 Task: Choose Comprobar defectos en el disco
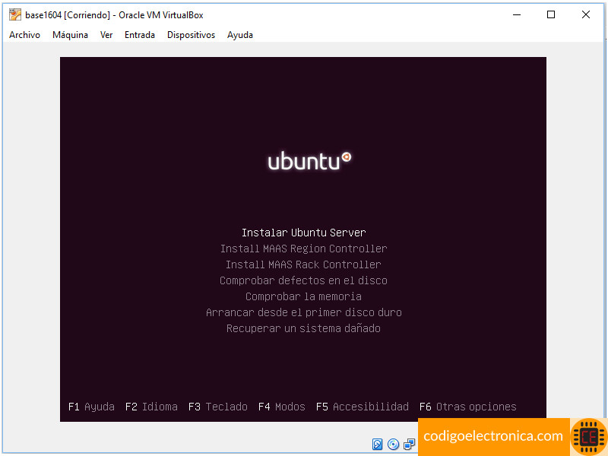(303, 280)
